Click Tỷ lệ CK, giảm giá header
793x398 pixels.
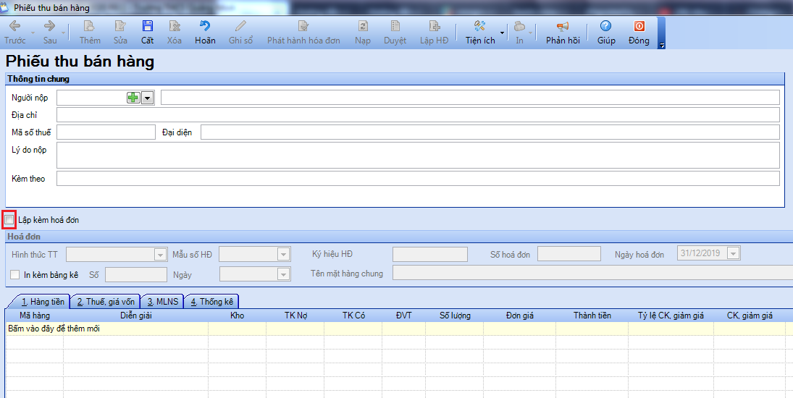click(x=671, y=316)
